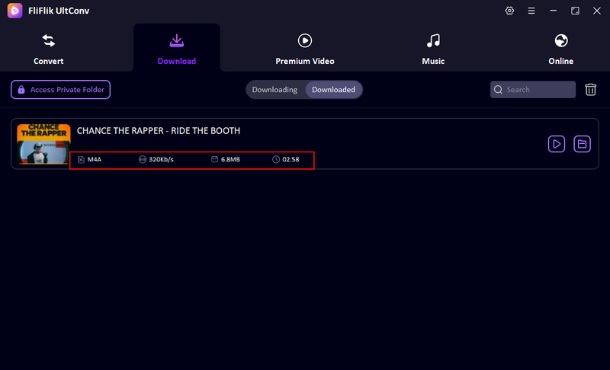
Task: Open the hamburger menu icon
Action: (531, 11)
